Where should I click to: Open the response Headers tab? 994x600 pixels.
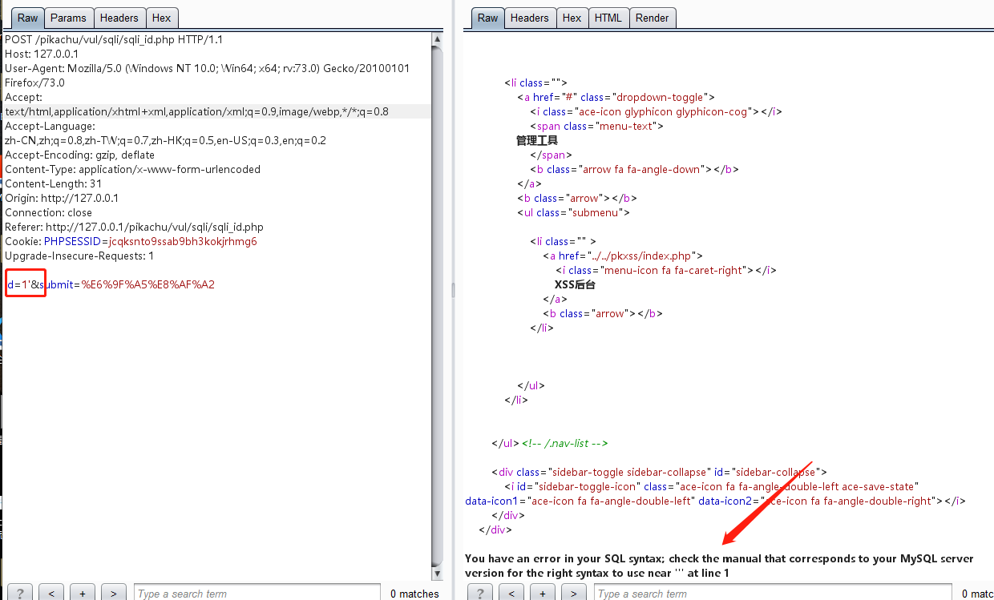tap(529, 18)
